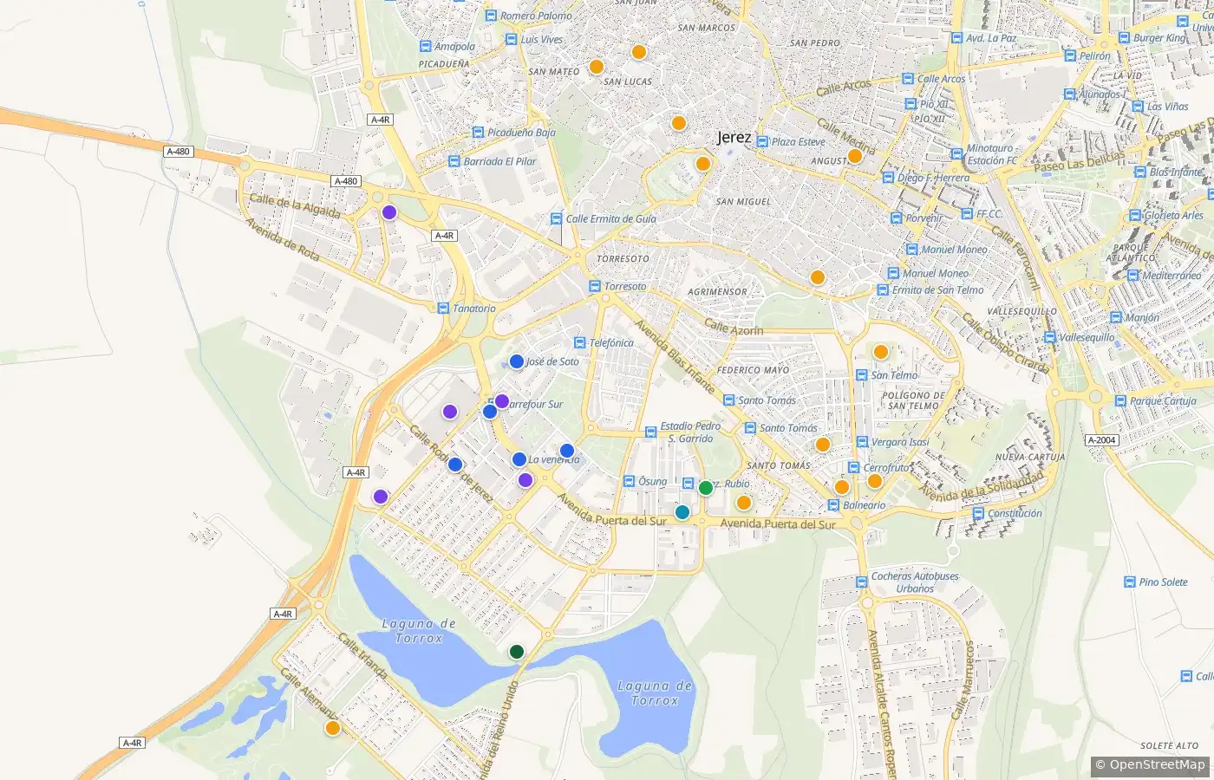This screenshot has height=780, width=1214.
Task: Select the blue marker right of La venencia
Action: pos(567,451)
